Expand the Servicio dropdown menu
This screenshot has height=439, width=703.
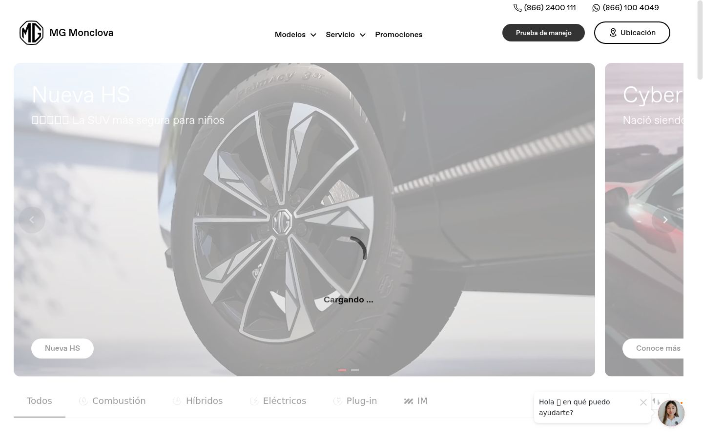346,35
